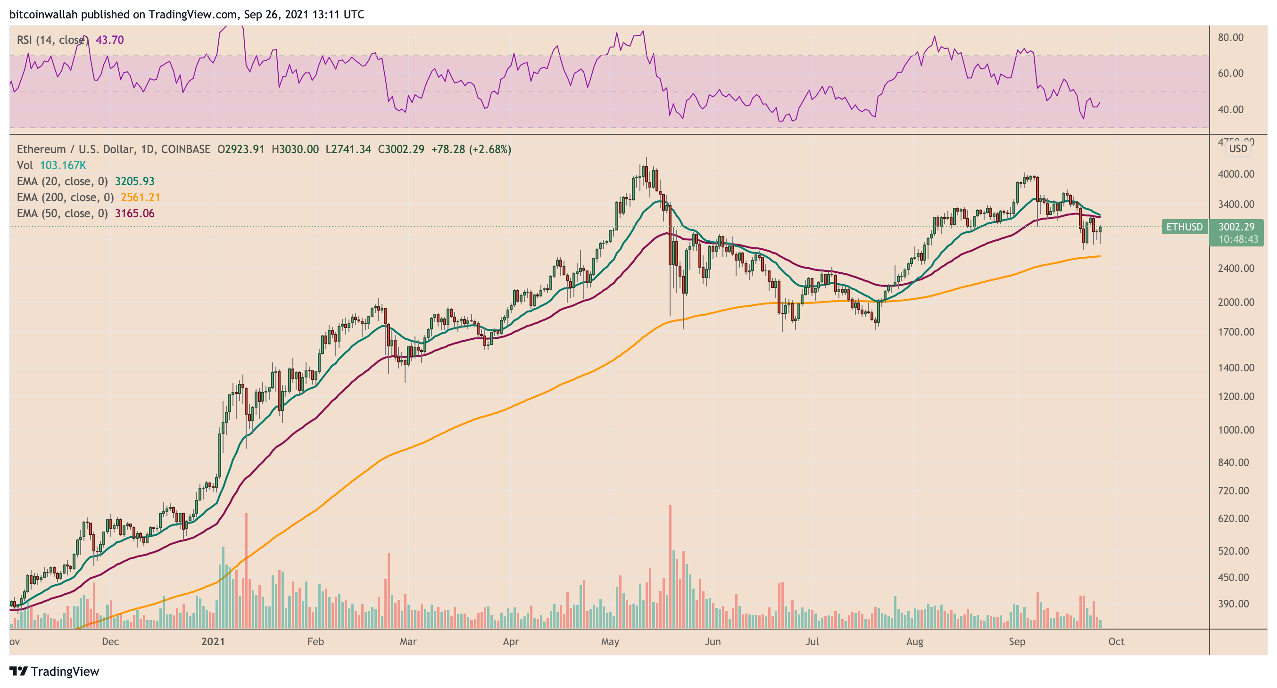Click the 10:48:43 countdown timer label
Image resolution: width=1277 pixels, height=688 pixels.
[x=1238, y=239]
